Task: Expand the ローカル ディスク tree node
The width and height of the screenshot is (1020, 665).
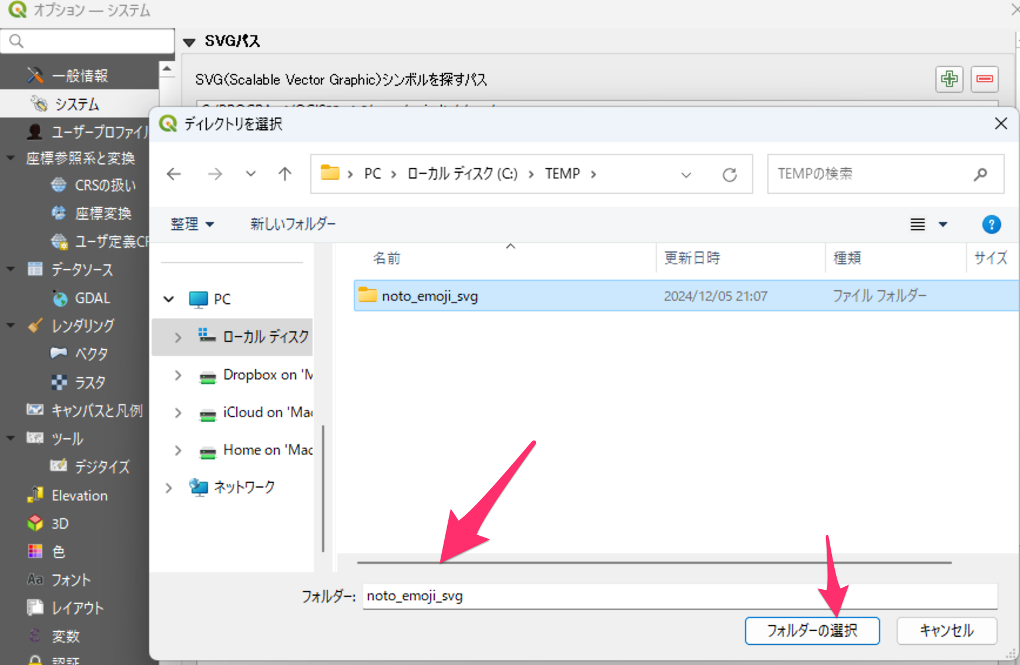Action: click(178, 337)
